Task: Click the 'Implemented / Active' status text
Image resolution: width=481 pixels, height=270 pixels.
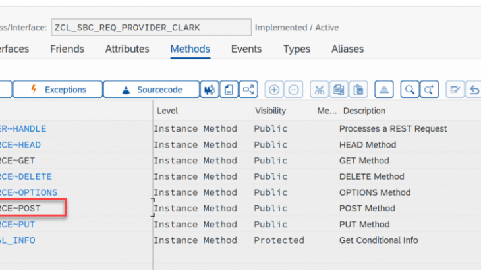Action: pos(297,28)
